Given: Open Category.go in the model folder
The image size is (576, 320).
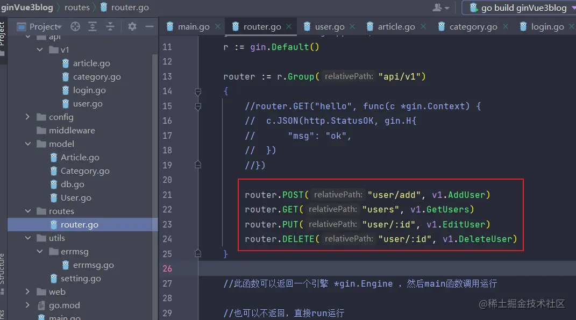Looking at the screenshot, I should (85, 171).
